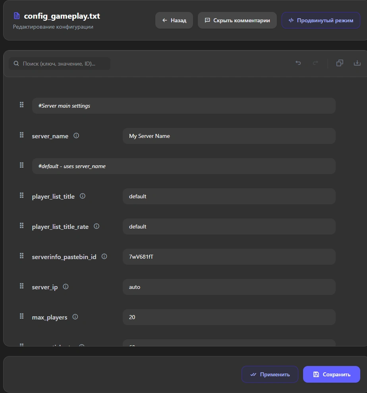Click drag handle of serverinfo_pastebin_id row
The width and height of the screenshot is (367, 393).
22,256
